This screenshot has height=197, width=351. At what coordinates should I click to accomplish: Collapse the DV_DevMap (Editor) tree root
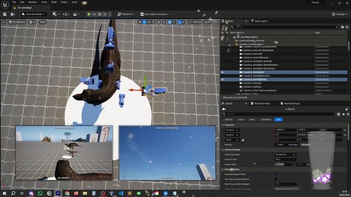click(234, 37)
